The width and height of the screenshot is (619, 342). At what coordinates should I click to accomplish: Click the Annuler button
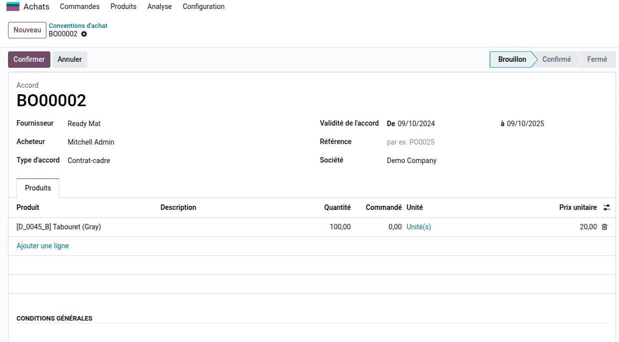click(70, 59)
